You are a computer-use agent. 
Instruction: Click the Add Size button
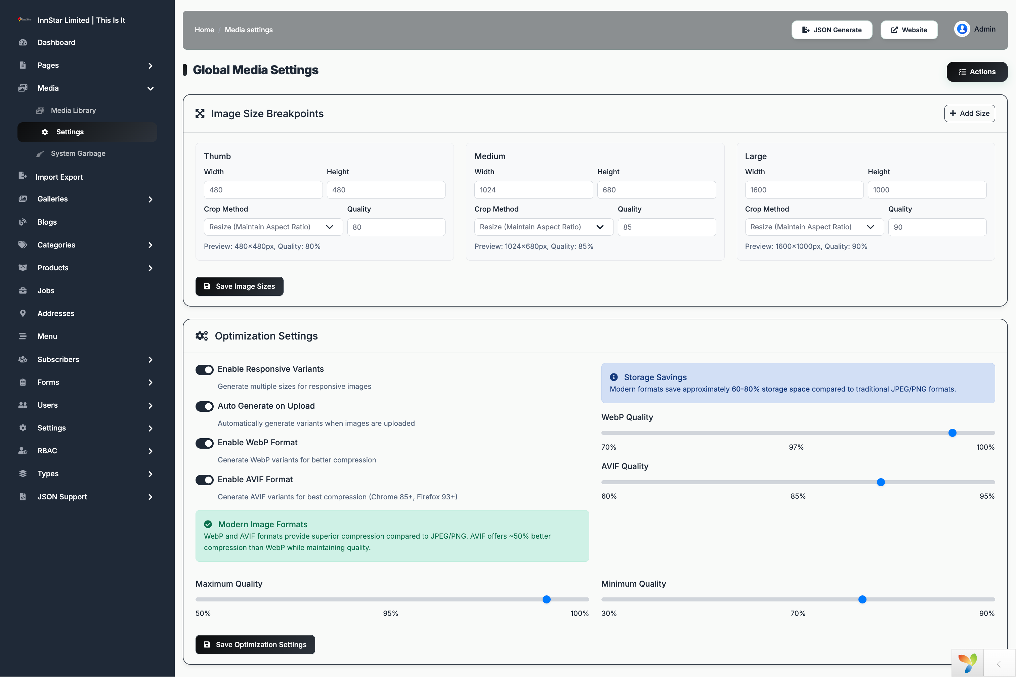coord(969,114)
